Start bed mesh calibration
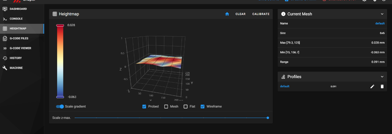The width and height of the screenshot is (392, 134). (261, 14)
